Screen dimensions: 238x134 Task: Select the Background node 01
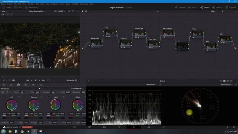[x=96, y=44]
